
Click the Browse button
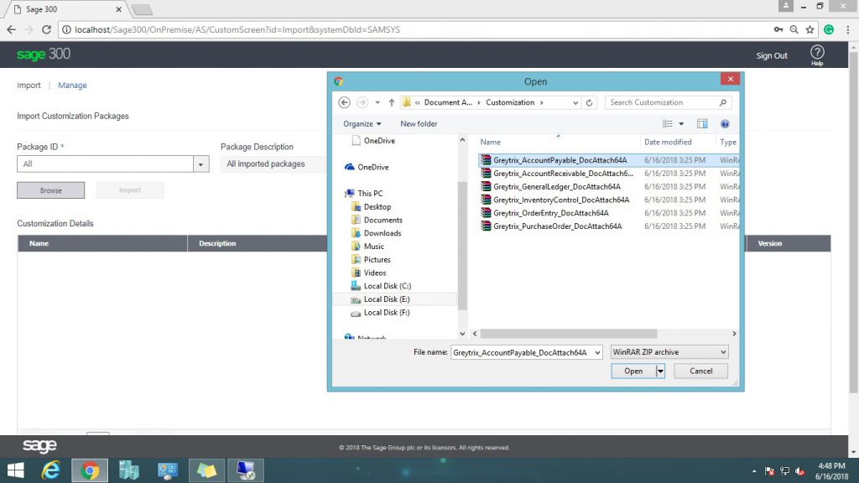(50, 190)
